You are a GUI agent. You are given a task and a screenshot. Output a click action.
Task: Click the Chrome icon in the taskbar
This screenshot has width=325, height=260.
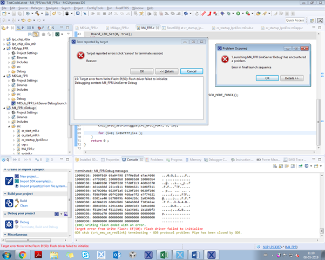click(x=22, y=255)
